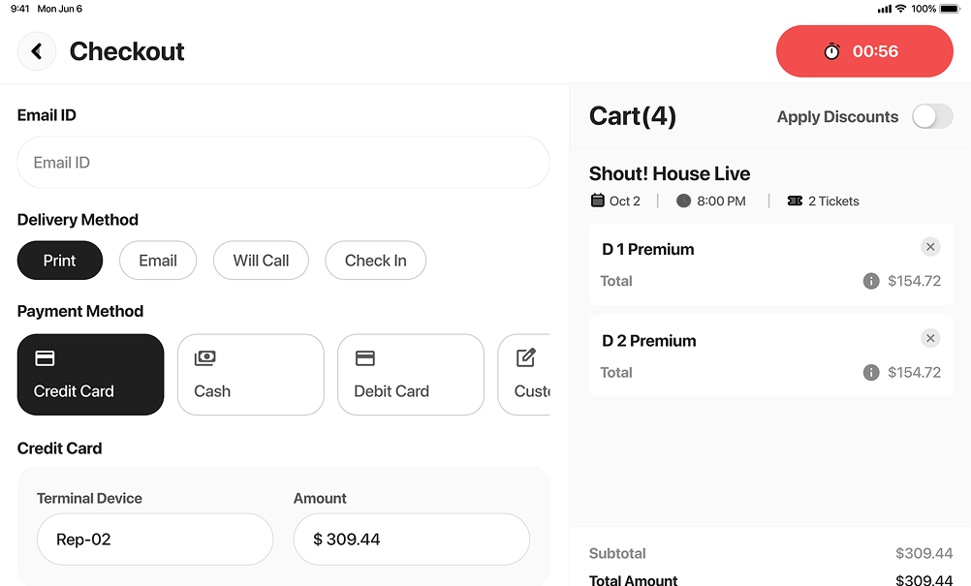
Task: Click the ticket icon beside 2 Tickets
Action: click(795, 200)
